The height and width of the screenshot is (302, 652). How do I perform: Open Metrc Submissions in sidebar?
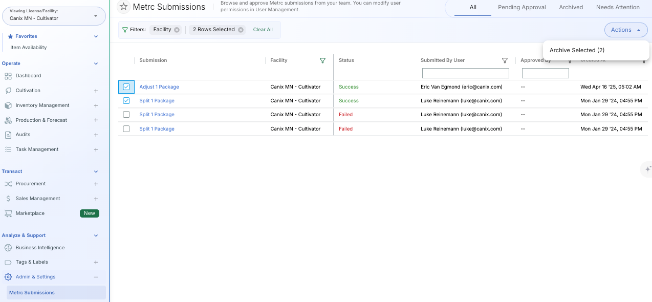(x=56, y=293)
